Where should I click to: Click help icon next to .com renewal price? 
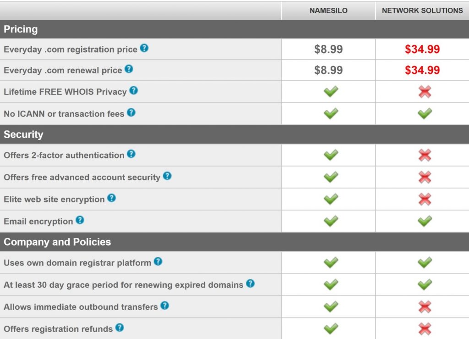pos(129,69)
